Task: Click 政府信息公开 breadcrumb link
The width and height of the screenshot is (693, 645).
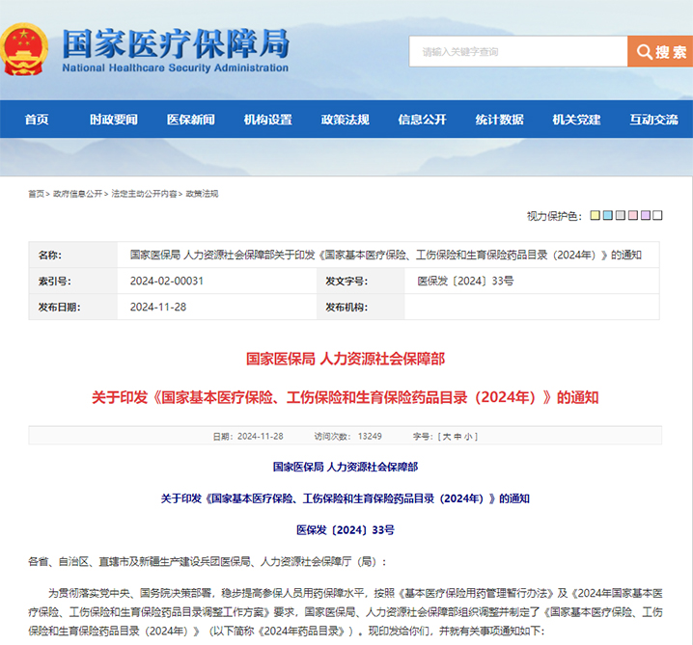Action: tap(78, 194)
